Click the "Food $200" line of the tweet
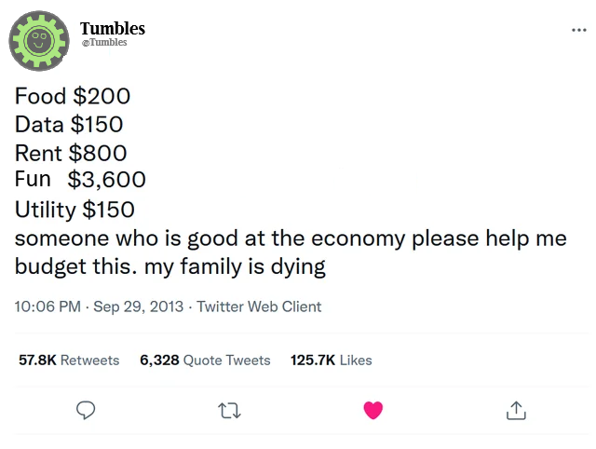This screenshot has width=596, height=449. 73,96
